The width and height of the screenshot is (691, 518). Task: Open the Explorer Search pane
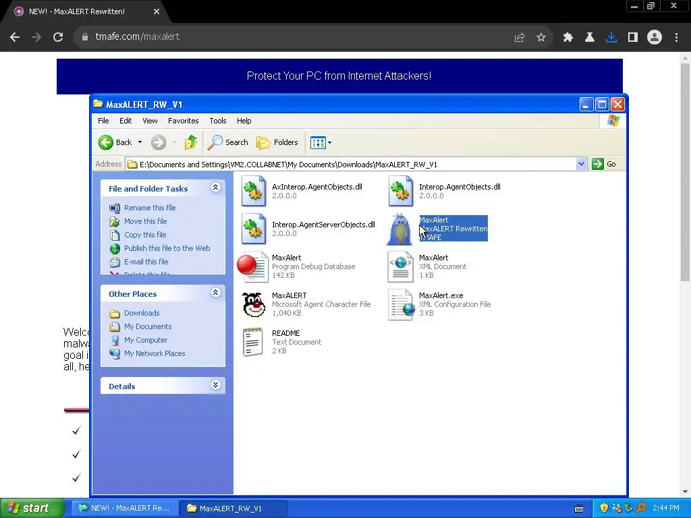coord(228,142)
